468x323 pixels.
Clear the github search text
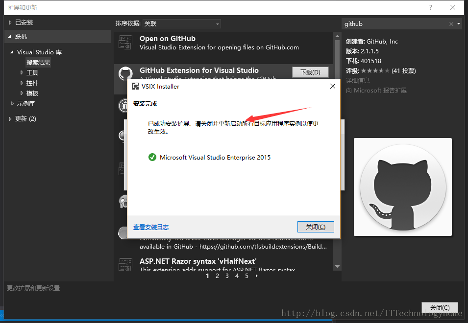pos(451,24)
